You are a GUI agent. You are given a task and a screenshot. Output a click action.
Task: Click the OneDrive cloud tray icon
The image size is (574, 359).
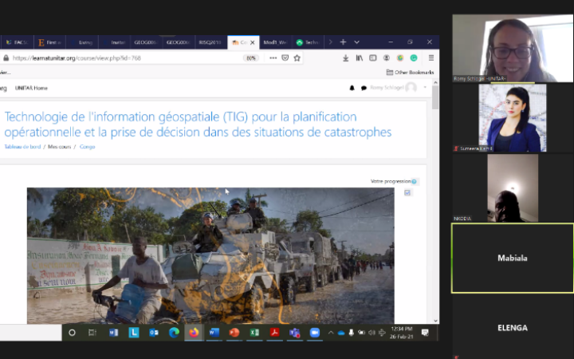pyautogui.click(x=341, y=333)
